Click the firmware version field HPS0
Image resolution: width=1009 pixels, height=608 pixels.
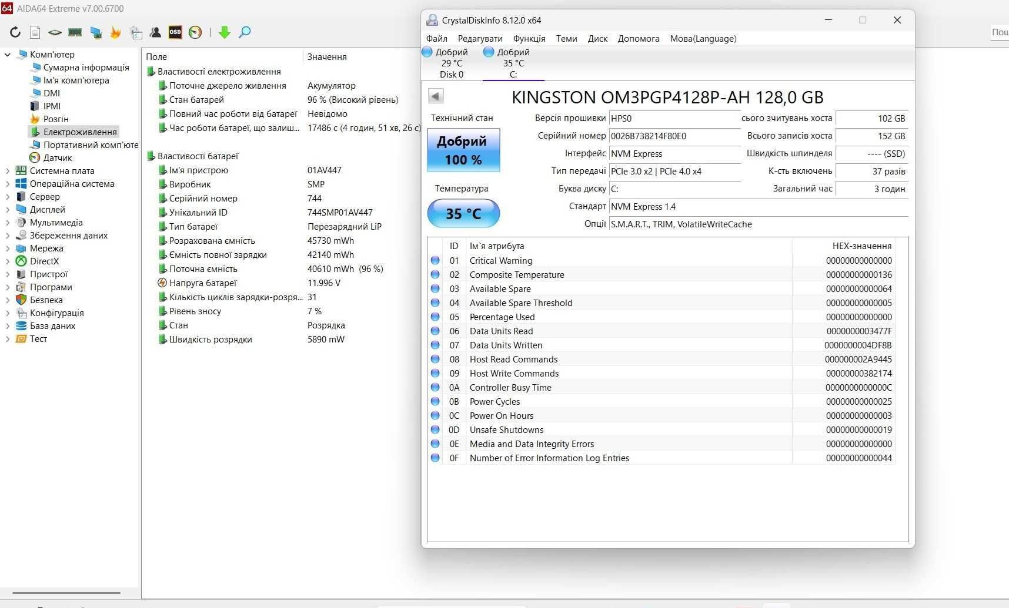(674, 118)
